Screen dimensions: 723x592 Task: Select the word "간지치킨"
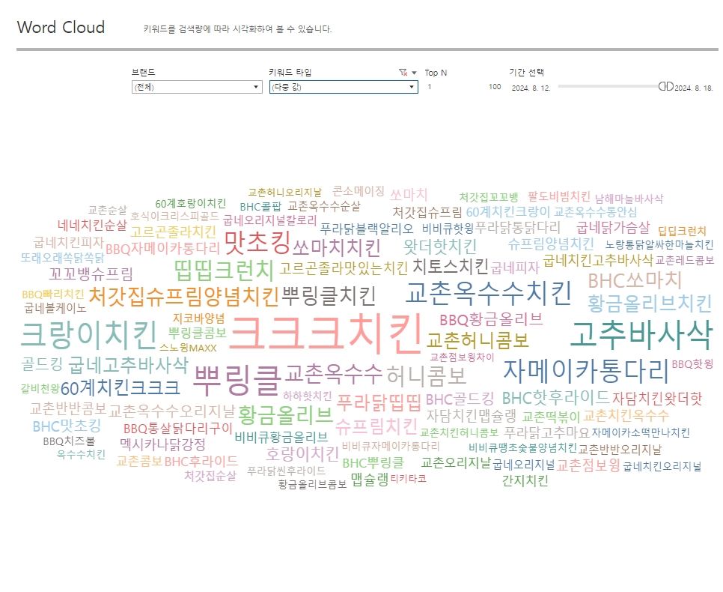click(x=525, y=480)
